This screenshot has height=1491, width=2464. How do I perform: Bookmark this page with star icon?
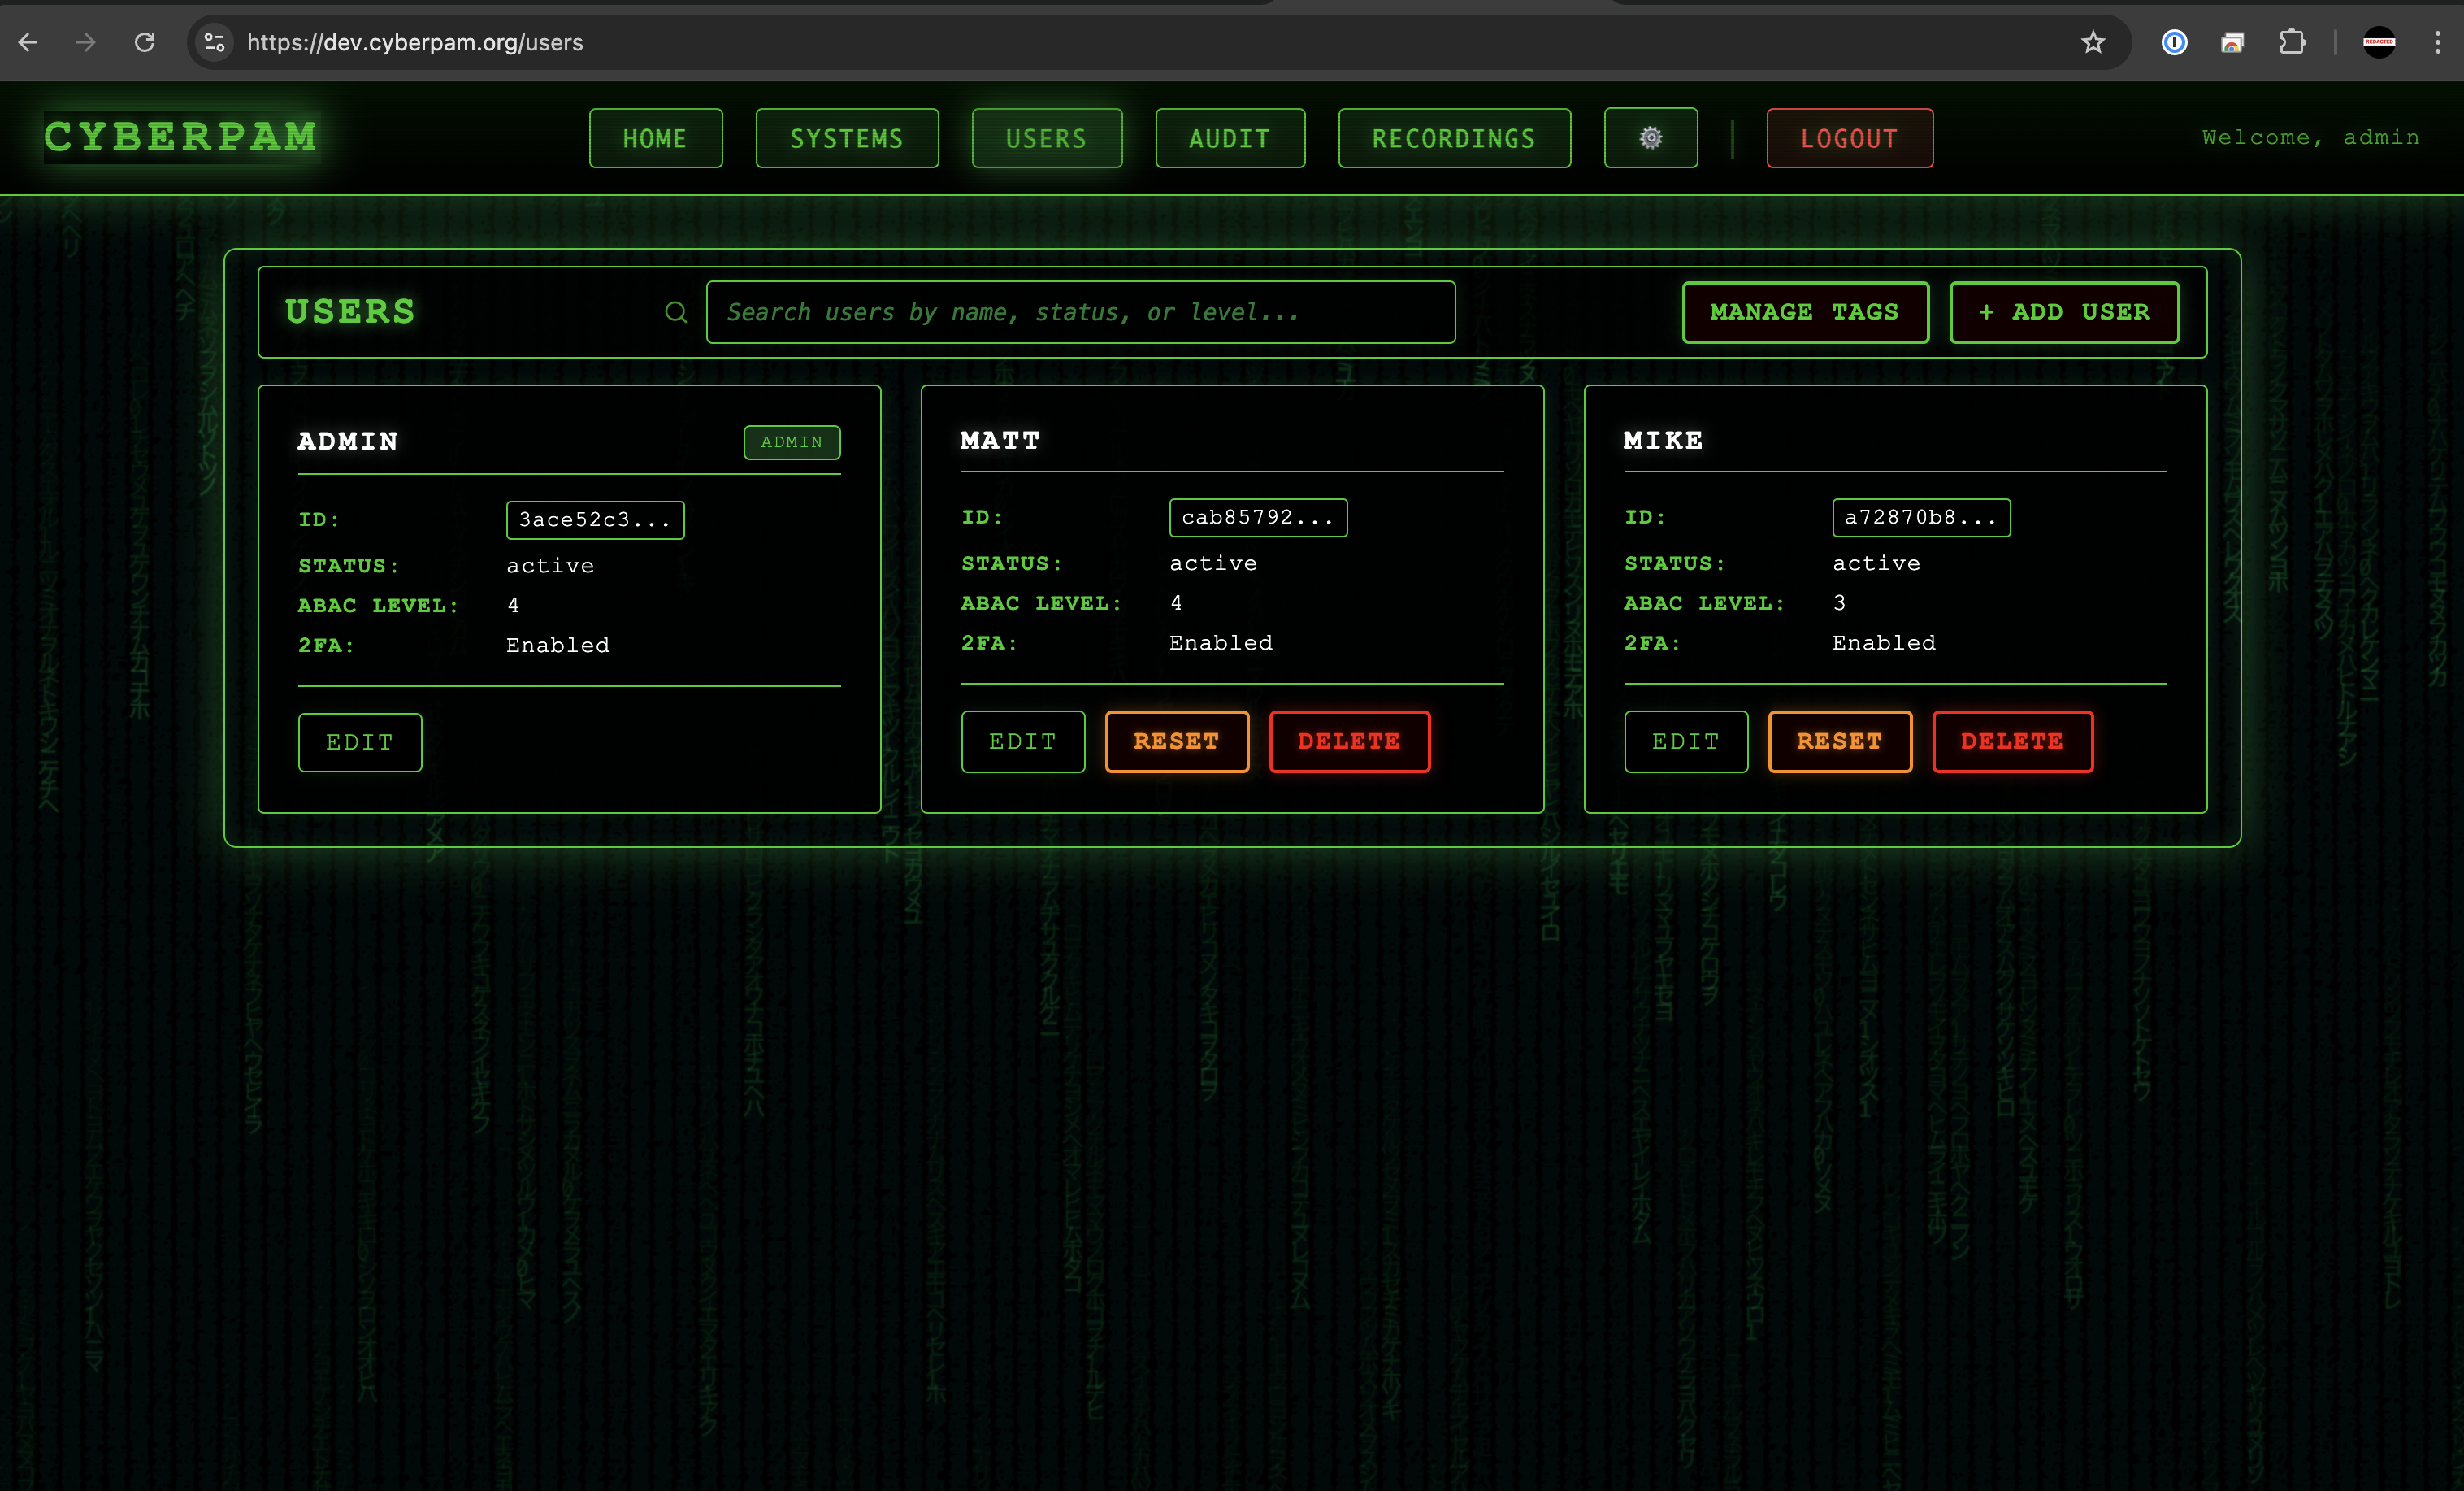click(x=2093, y=42)
